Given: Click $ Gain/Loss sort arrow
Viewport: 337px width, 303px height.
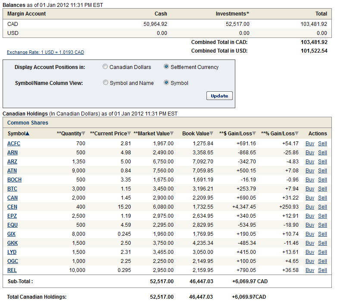Looking at the screenshot, I should click(254, 134).
